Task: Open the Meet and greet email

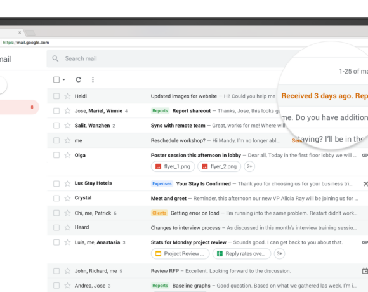Action: pyautogui.click(x=207, y=198)
